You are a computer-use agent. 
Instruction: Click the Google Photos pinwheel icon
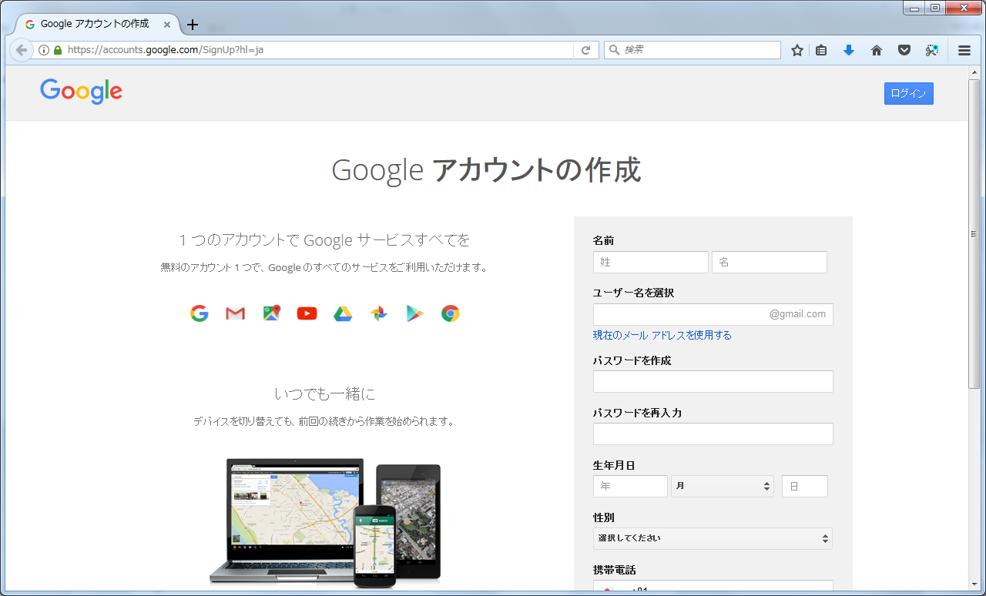pos(379,313)
